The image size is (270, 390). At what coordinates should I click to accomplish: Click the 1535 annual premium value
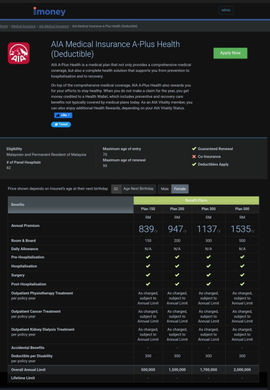242,229
